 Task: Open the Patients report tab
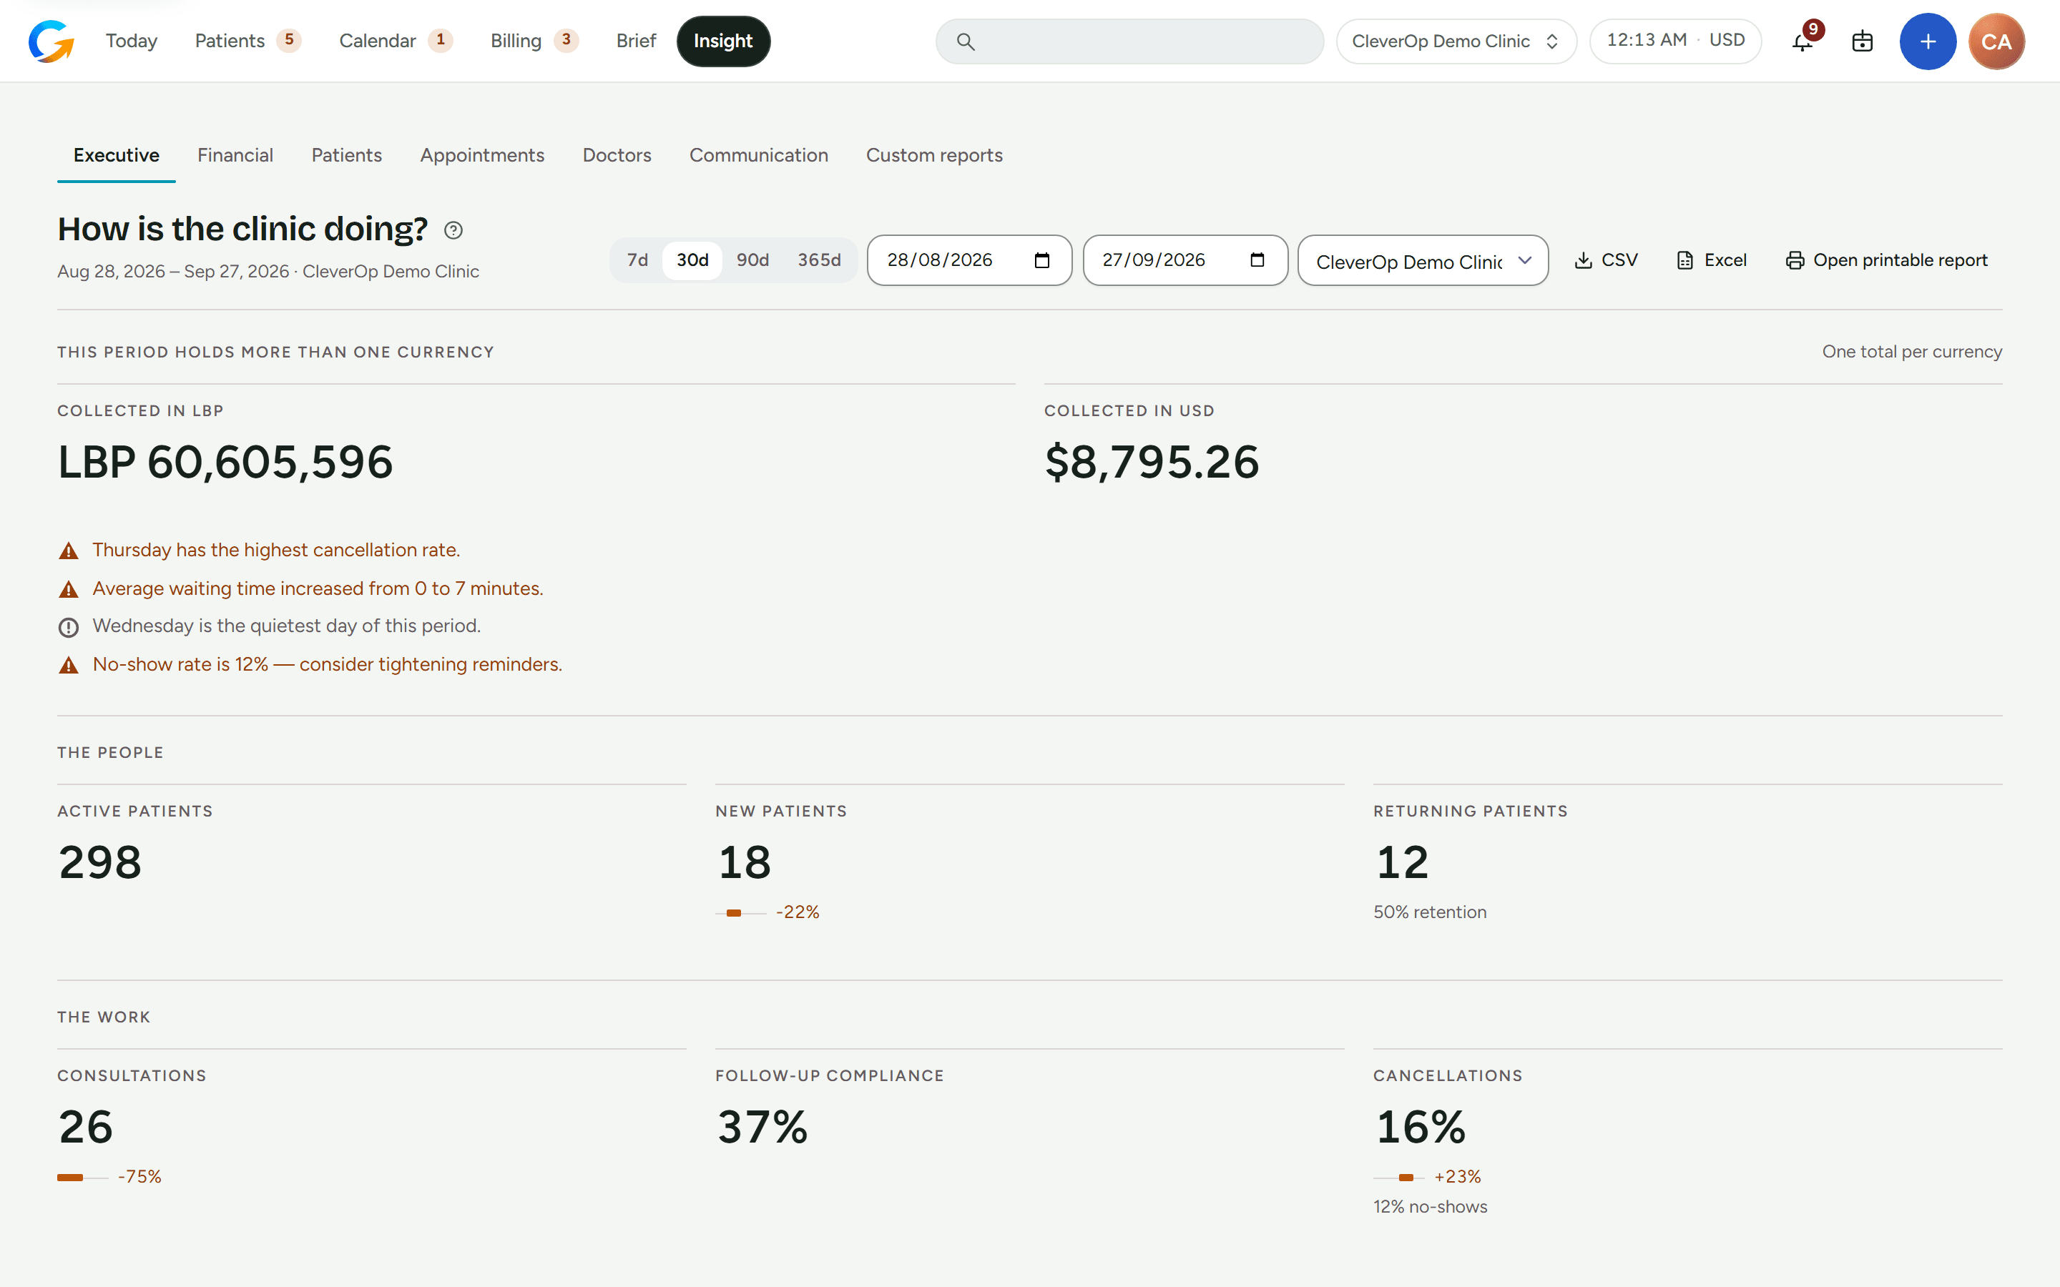(x=346, y=156)
